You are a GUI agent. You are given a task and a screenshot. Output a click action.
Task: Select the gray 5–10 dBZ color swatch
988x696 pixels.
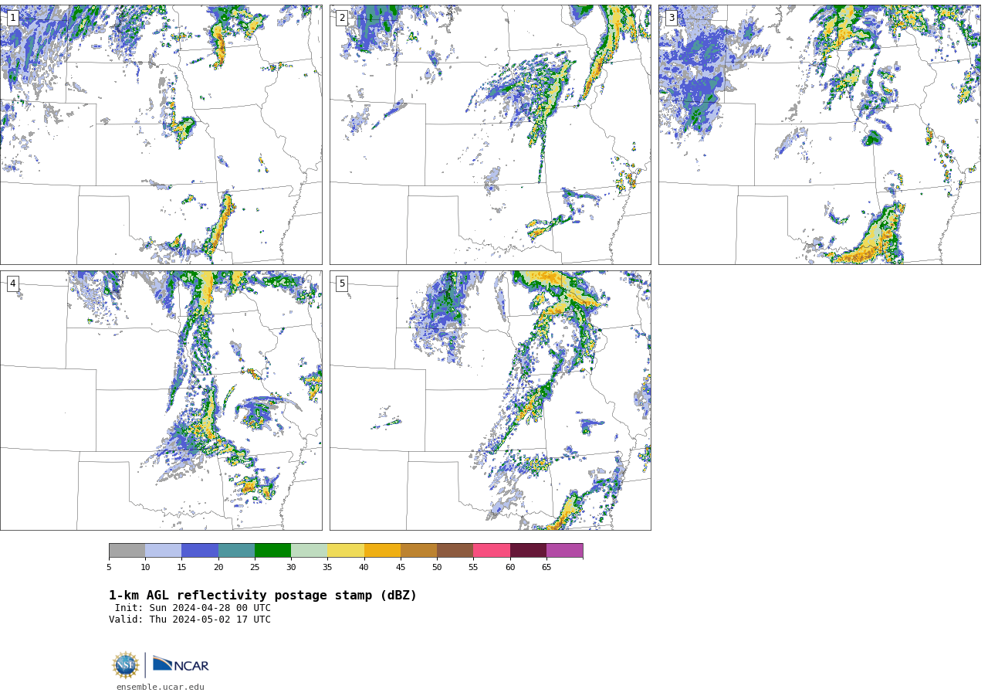click(x=127, y=550)
